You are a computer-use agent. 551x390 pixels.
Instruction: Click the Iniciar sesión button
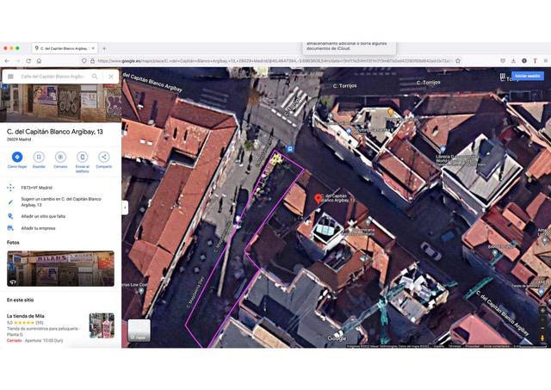click(528, 76)
